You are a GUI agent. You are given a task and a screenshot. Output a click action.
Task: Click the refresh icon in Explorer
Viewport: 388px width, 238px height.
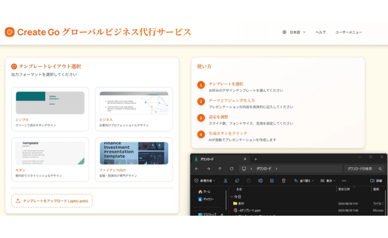pos(232,169)
